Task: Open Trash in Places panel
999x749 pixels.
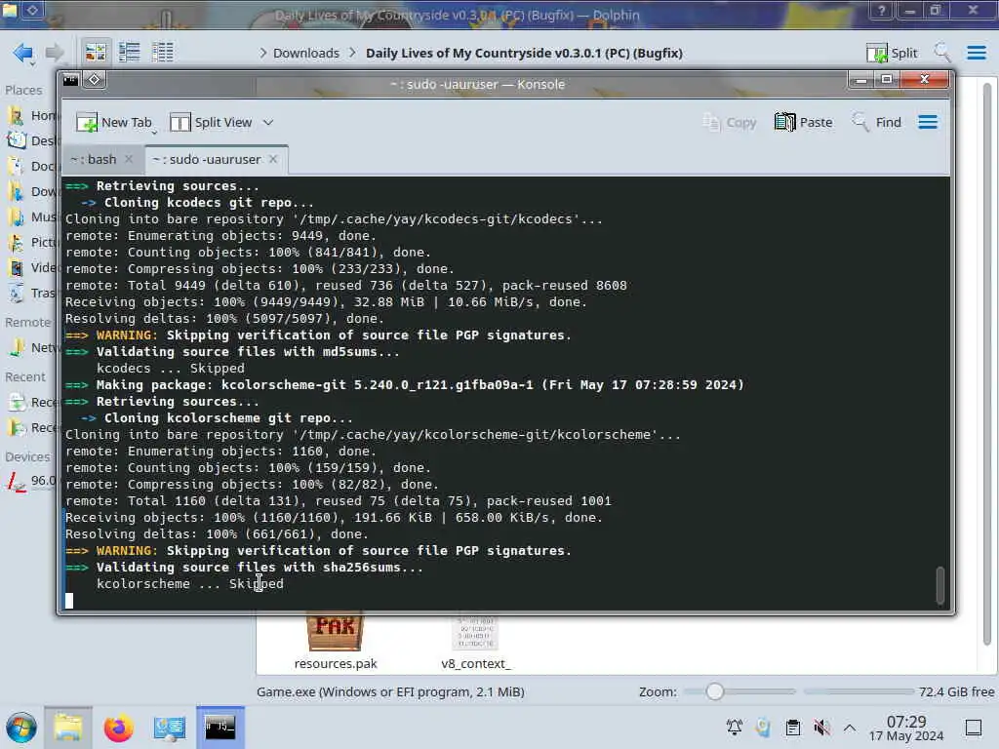Action: tap(30, 293)
